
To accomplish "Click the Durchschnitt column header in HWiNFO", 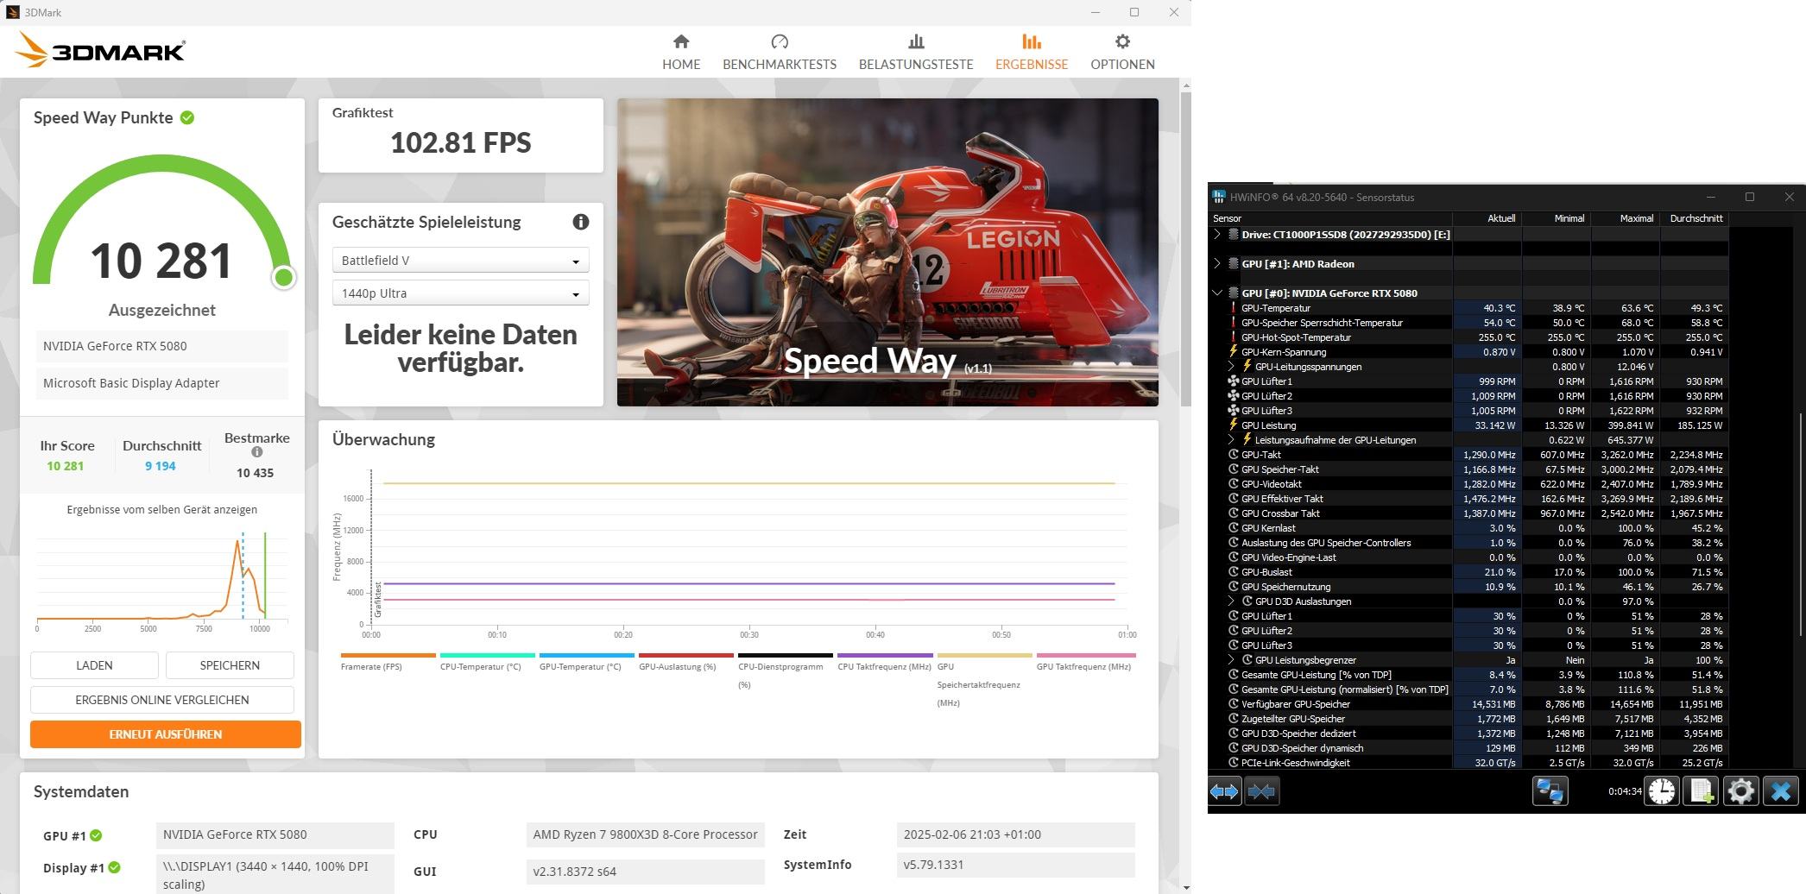I will pos(1695,218).
